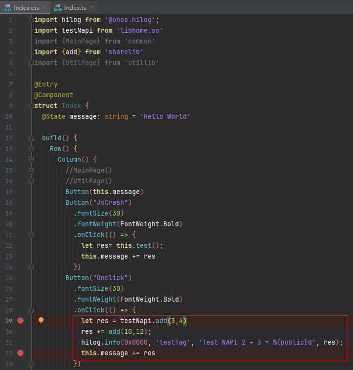
Task: Fold the Row() block at line 13
Action: click(x=31, y=149)
